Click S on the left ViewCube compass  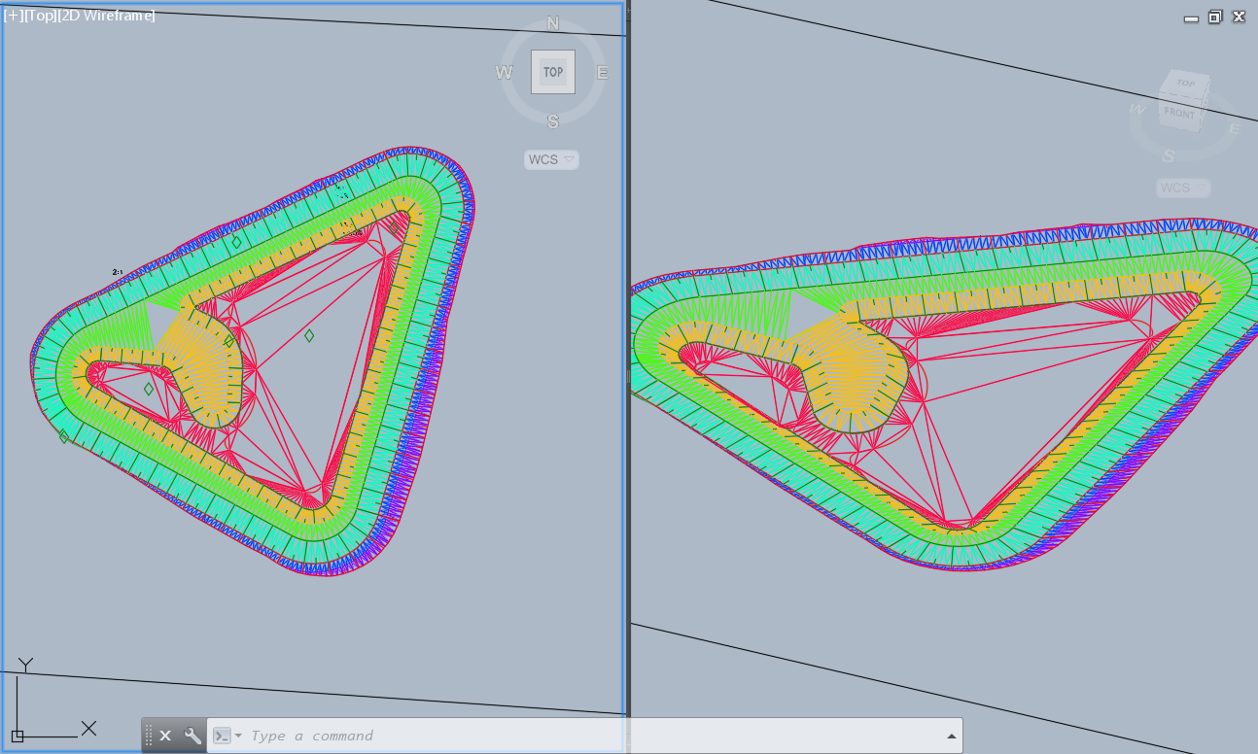click(553, 121)
